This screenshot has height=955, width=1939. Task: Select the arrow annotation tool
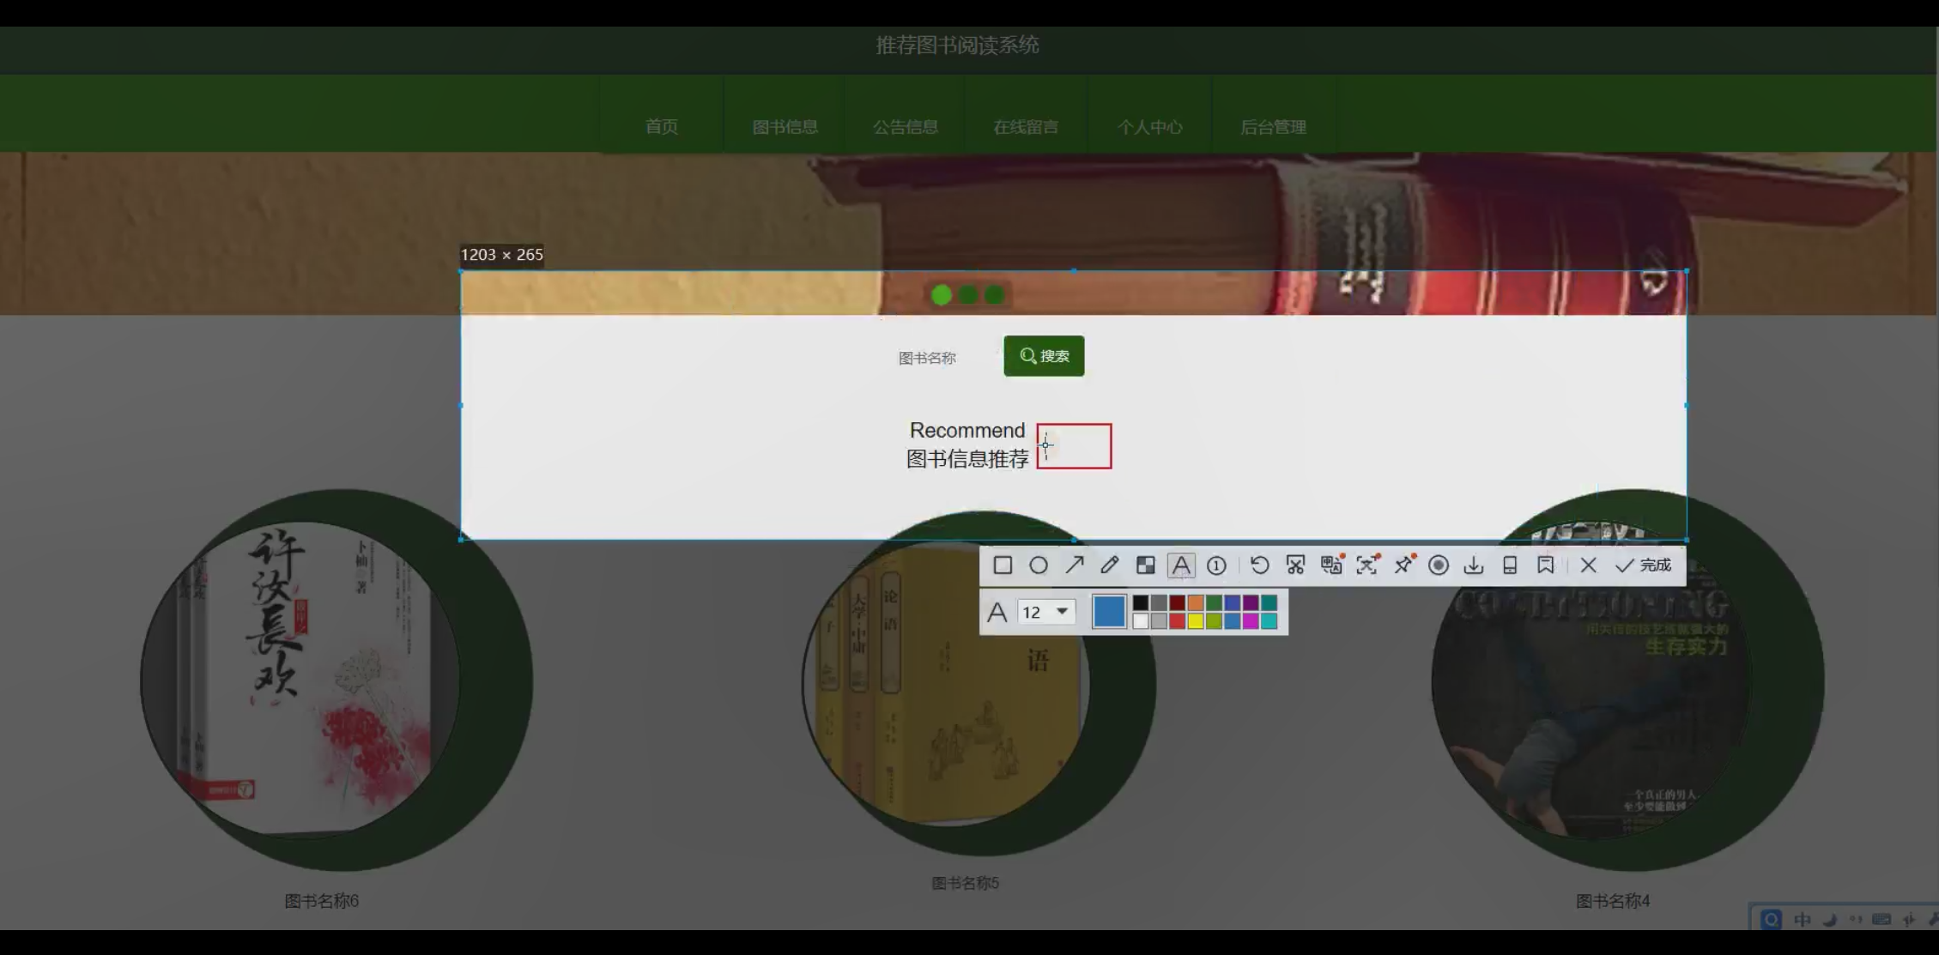[x=1075, y=565]
